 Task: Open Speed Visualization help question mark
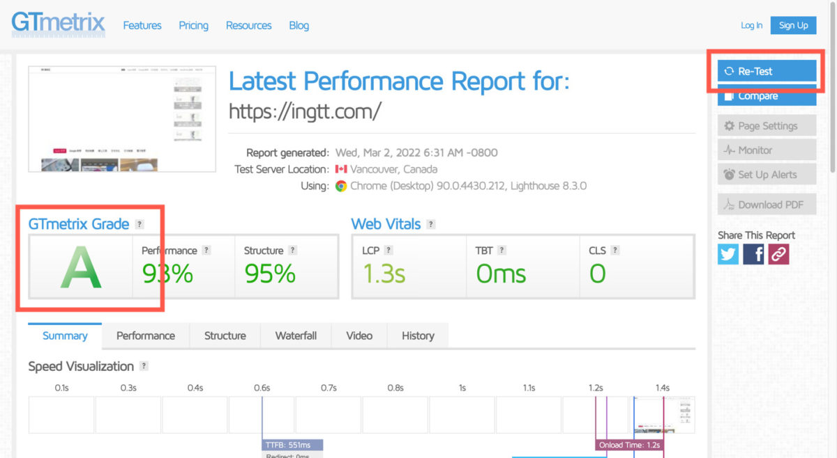coord(144,366)
